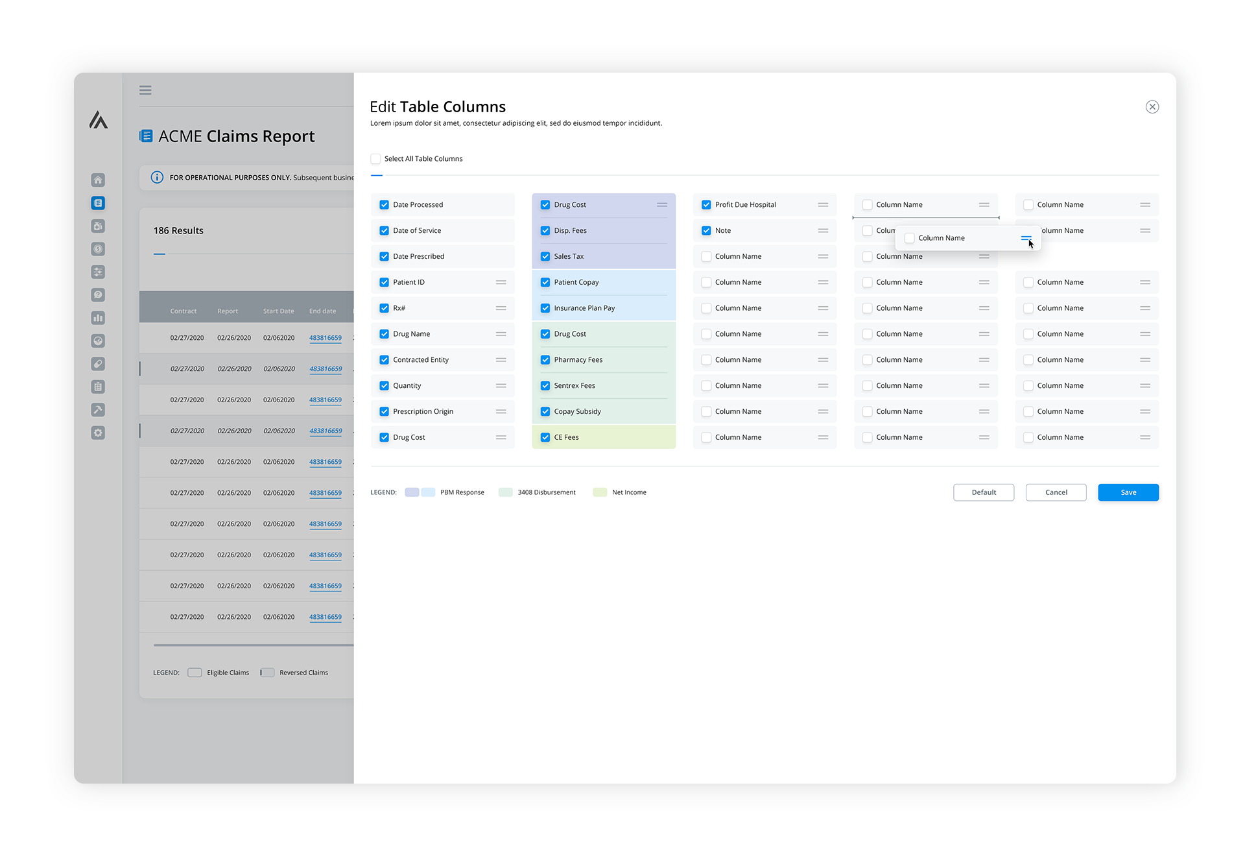
Task: Uncheck the CE Fees checkbox
Action: pos(545,437)
